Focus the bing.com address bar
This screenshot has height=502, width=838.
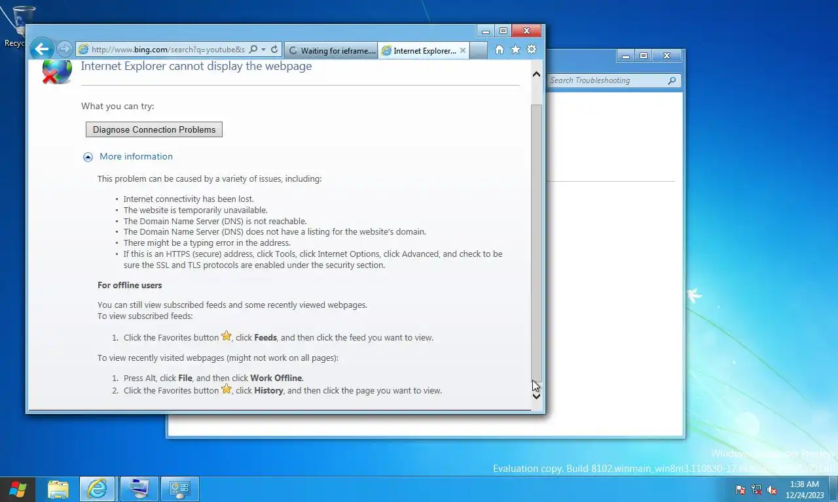coord(168,50)
